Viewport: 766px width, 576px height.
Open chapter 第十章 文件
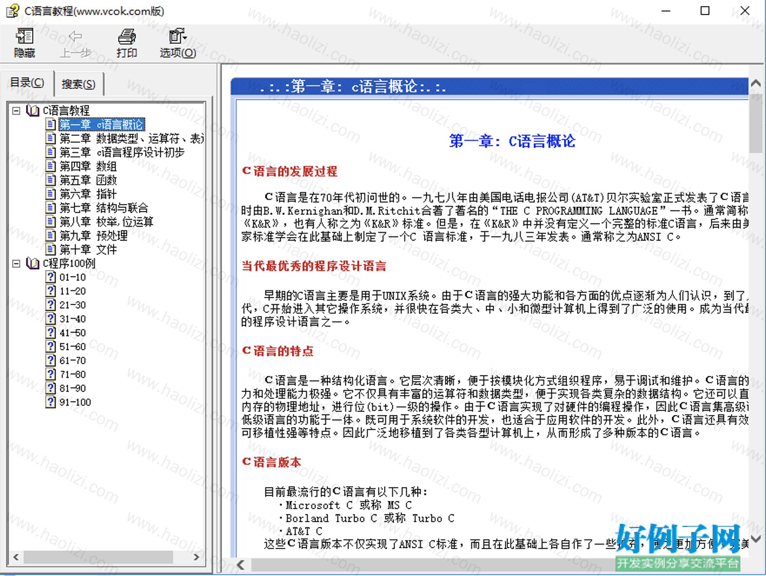point(88,249)
